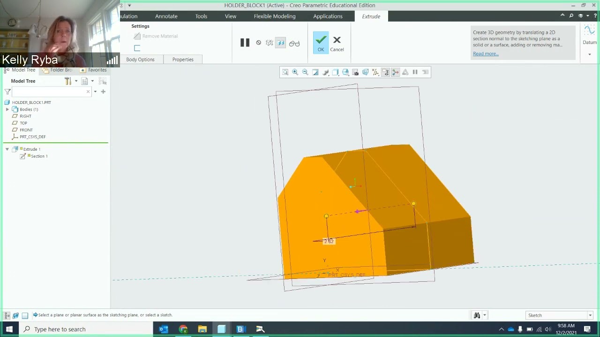Open the Tools ribbon tab
This screenshot has height=337, width=600.
[x=201, y=16]
